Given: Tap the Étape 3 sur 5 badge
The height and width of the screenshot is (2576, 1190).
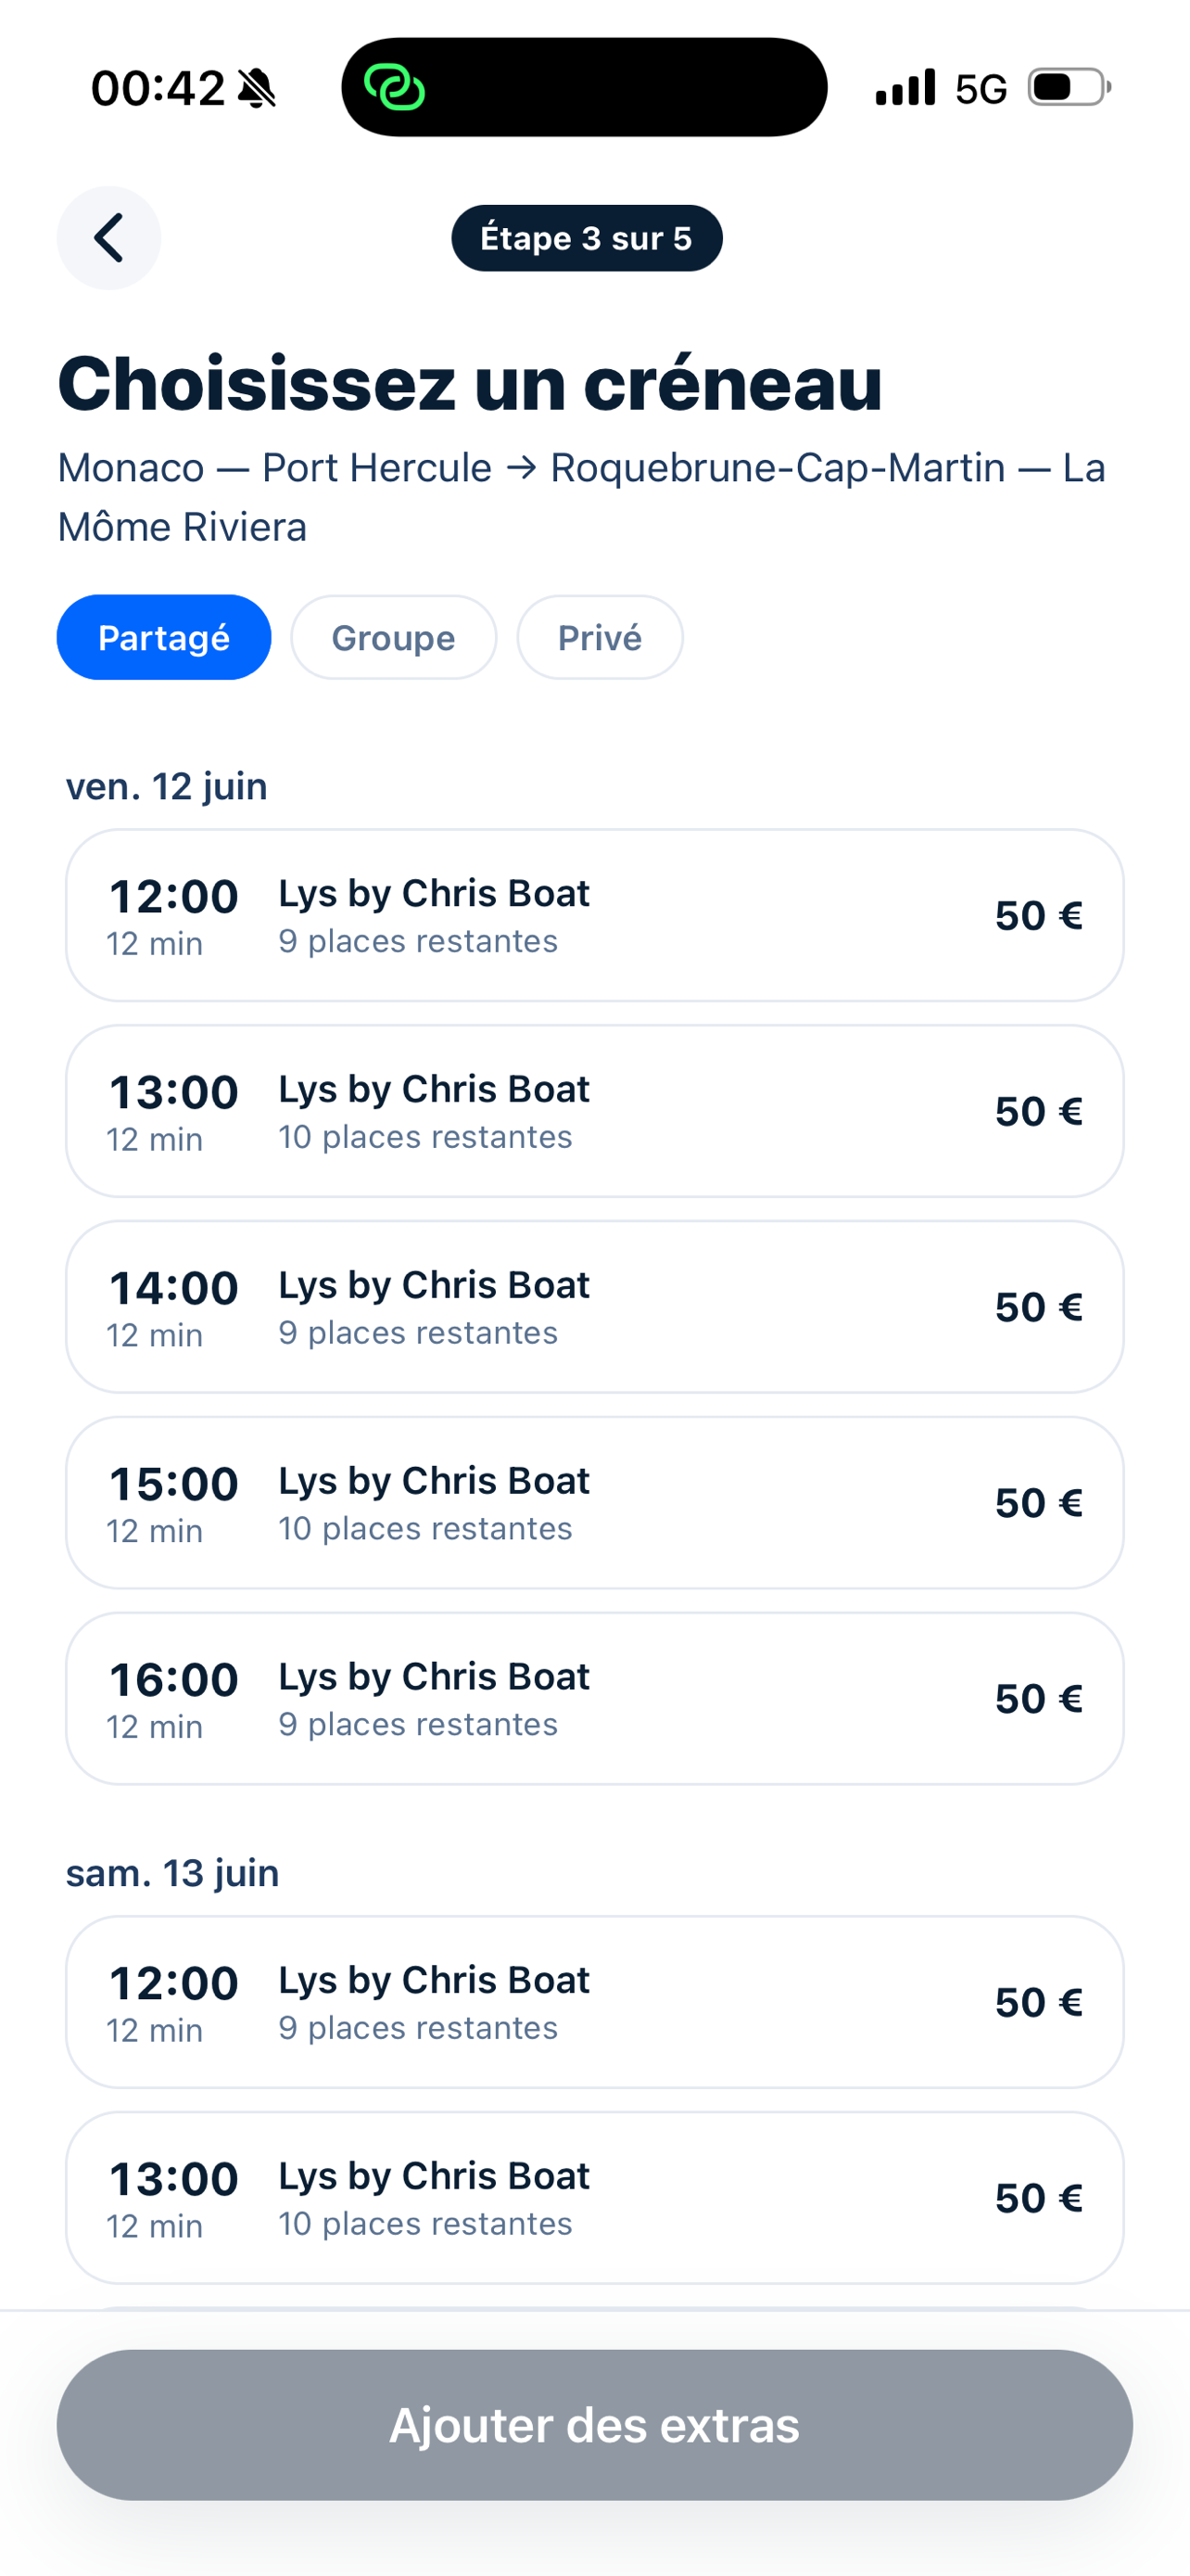Looking at the screenshot, I should pyautogui.click(x=587, y=238).
